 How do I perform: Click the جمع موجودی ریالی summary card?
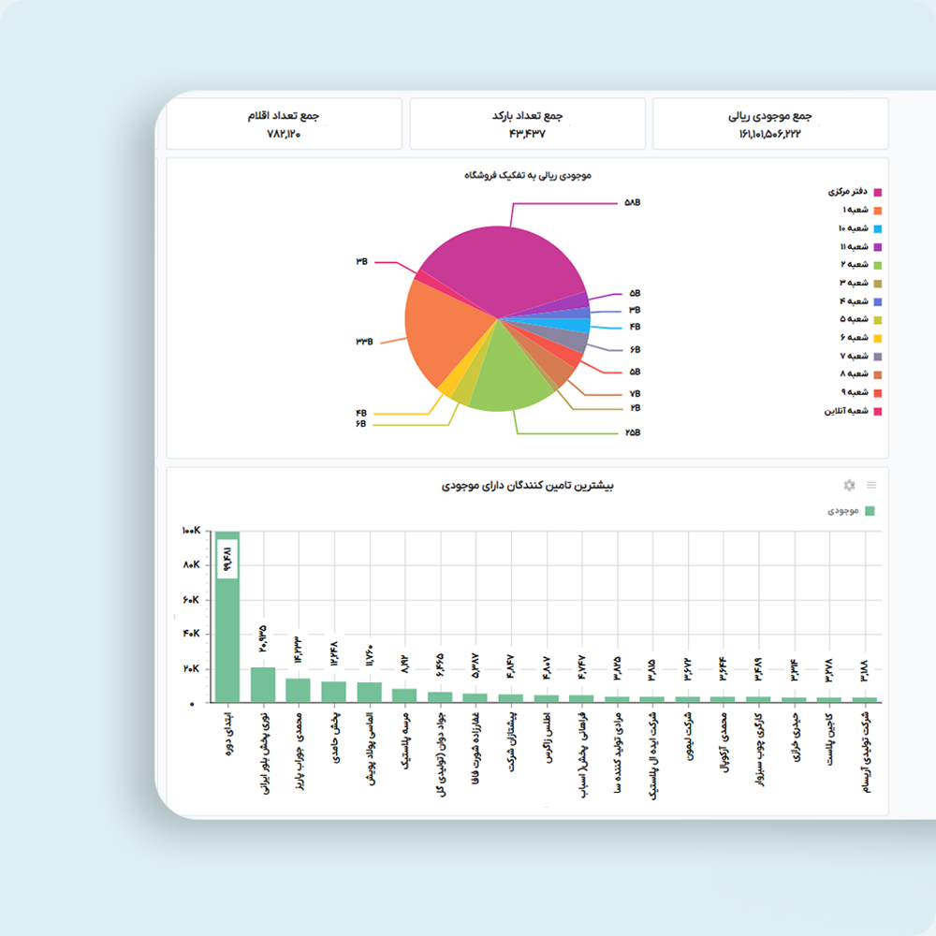770,124
